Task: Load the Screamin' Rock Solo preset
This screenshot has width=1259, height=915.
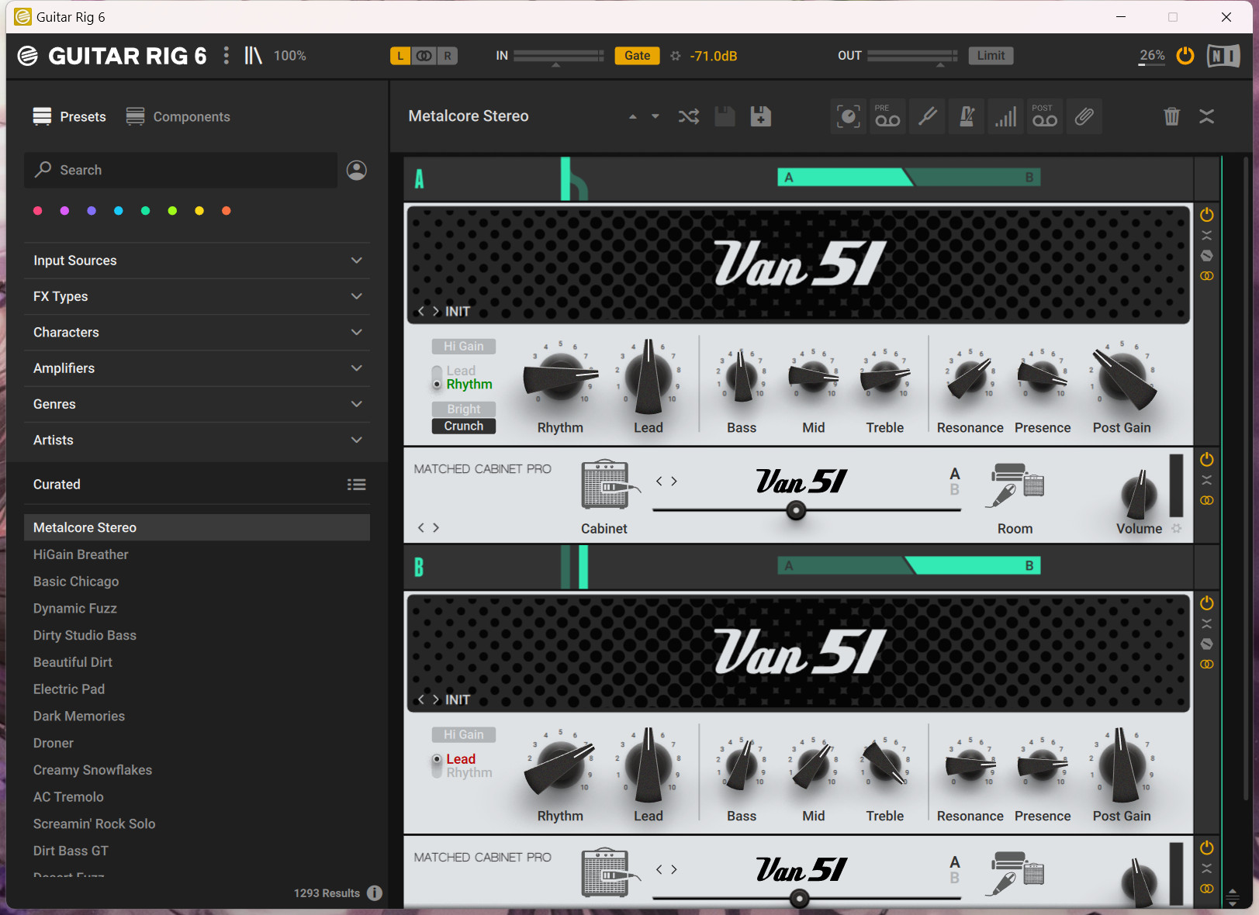Action: 197,823
